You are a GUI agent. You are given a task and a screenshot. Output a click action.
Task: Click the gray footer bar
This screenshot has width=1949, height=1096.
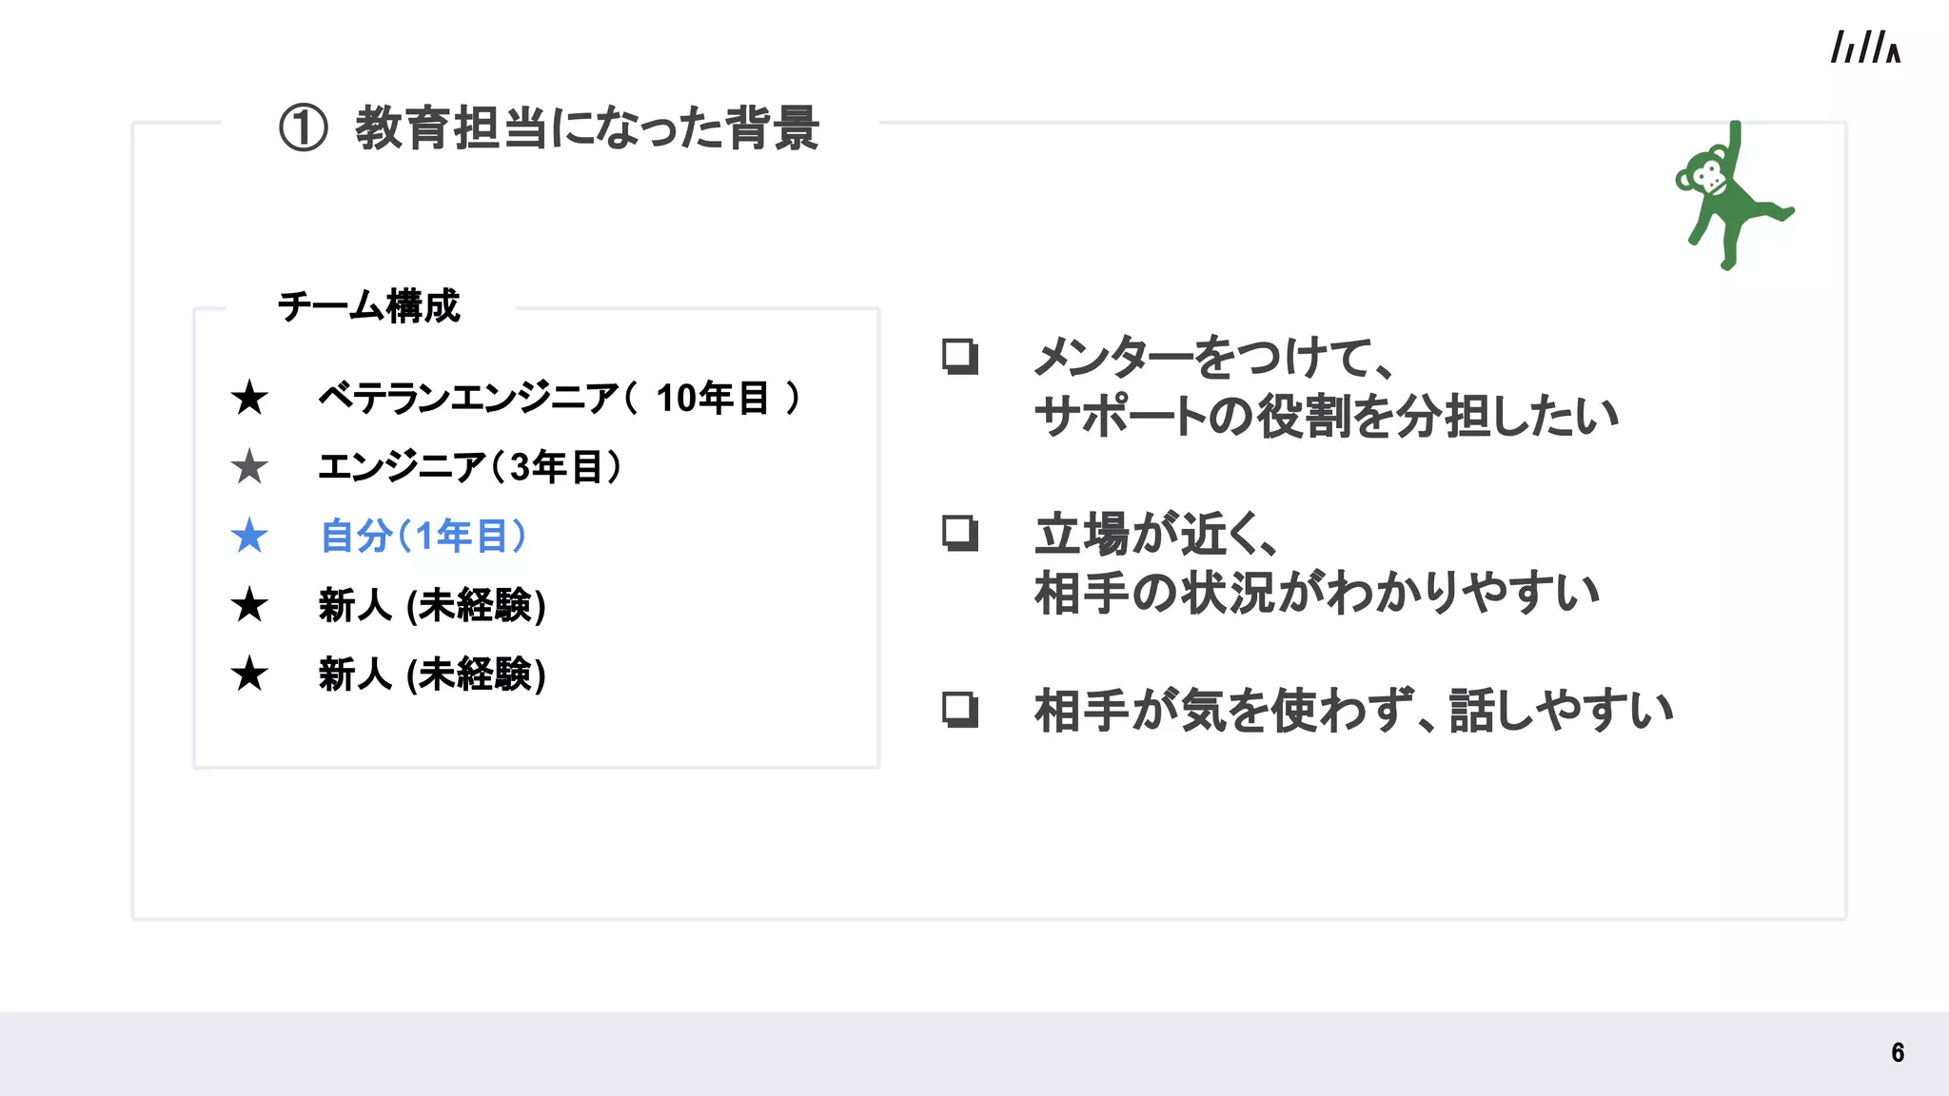coord(974,1053)
